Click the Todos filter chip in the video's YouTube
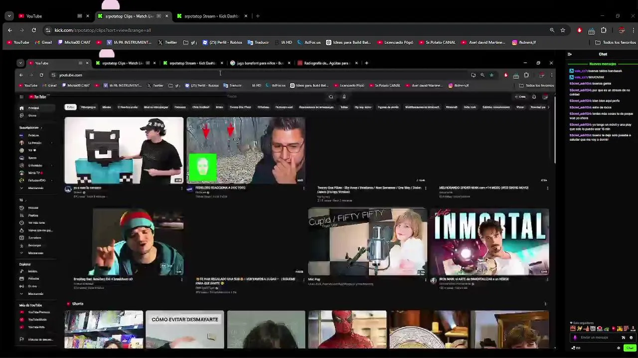 [x=70, y=107]
